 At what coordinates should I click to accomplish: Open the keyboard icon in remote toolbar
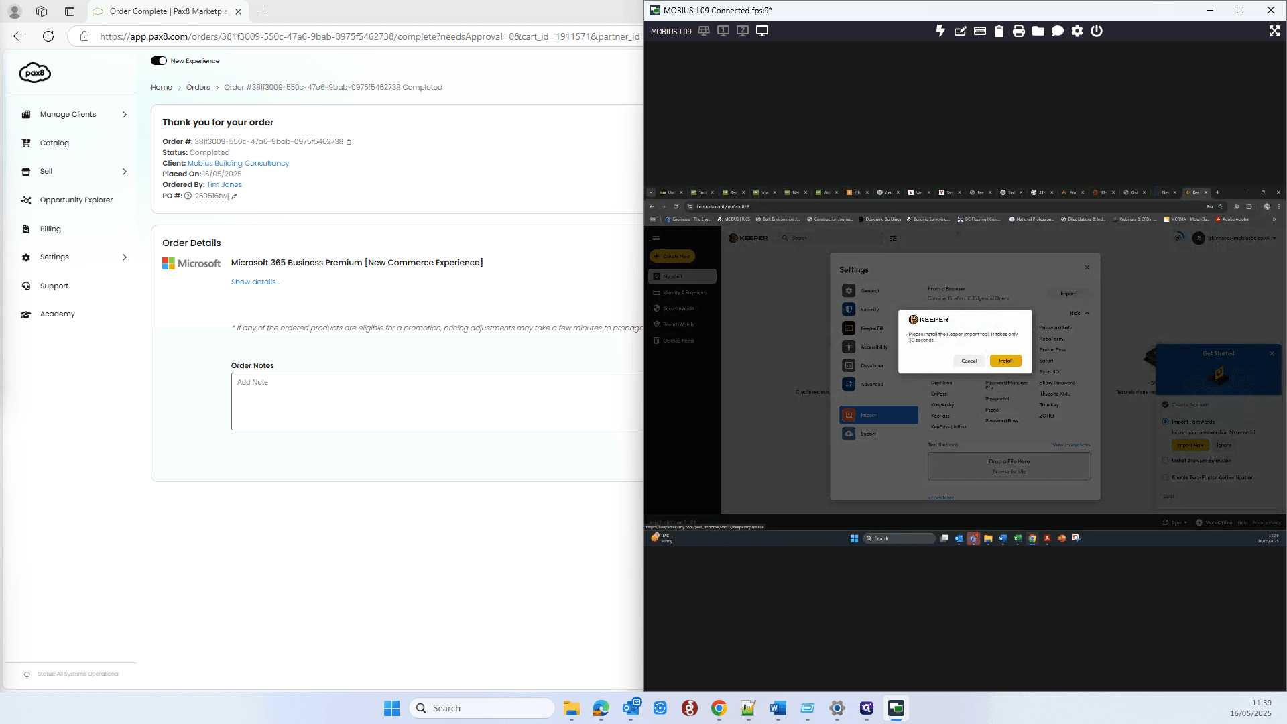[x=979, y=31]
